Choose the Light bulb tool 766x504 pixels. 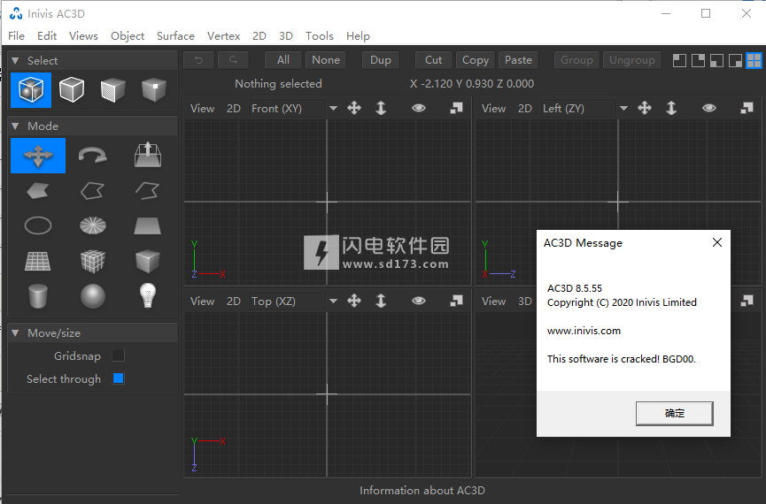(148, 295)
